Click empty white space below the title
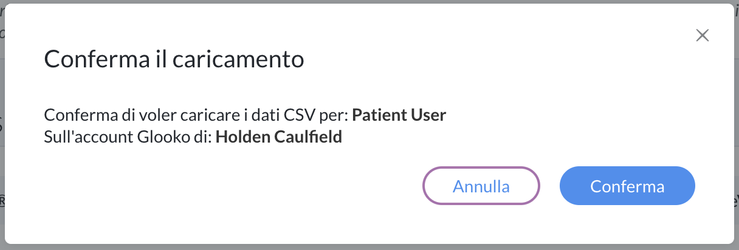The image size is (739, 250). 365,88
